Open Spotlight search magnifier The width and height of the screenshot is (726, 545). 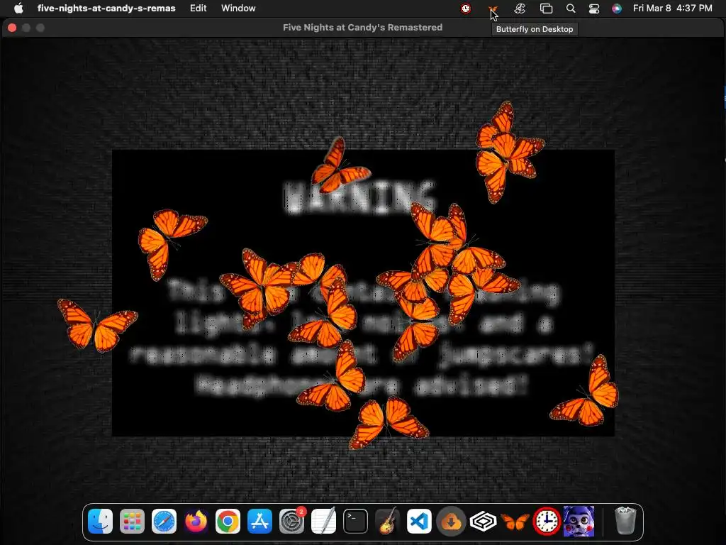pos(571,9)
